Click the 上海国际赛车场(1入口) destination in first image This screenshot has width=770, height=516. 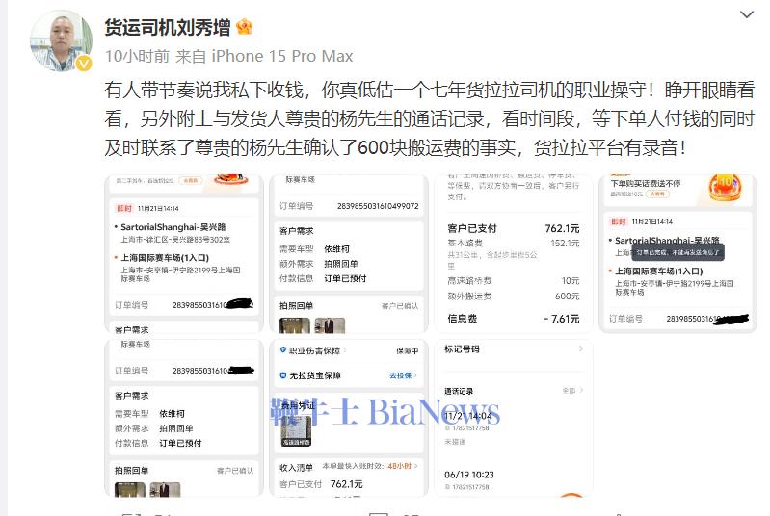pyautogui.click(x=165, y=257)
